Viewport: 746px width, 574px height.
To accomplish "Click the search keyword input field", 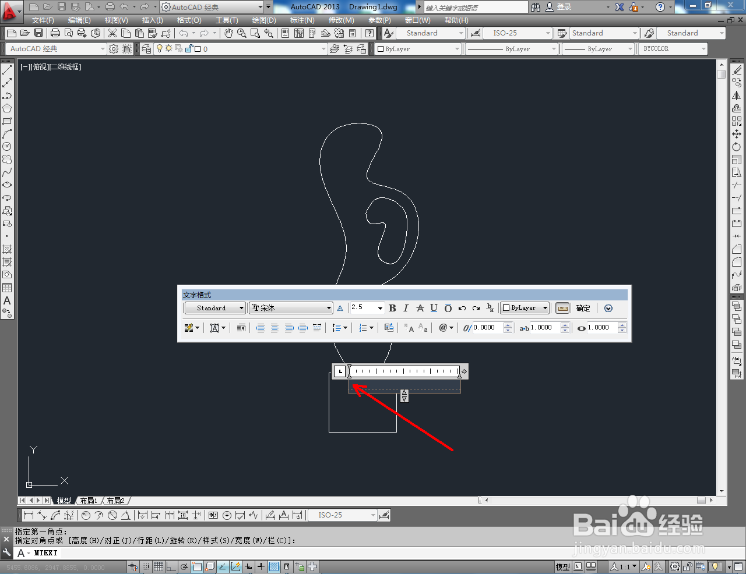I will point(476,7).
